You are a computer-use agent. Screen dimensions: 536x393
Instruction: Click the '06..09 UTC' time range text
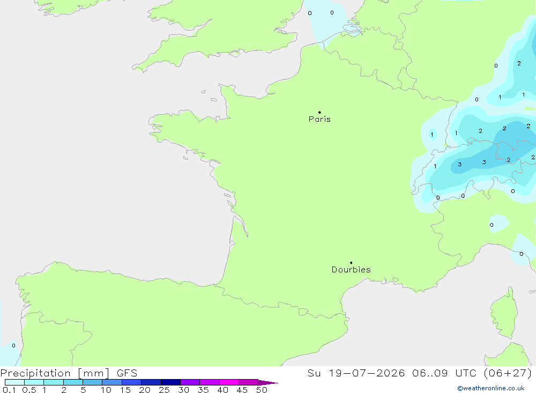coord(444,373)
